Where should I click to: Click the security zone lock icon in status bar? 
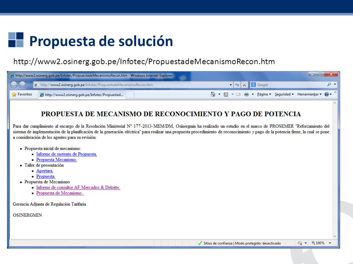pos(300,243)
